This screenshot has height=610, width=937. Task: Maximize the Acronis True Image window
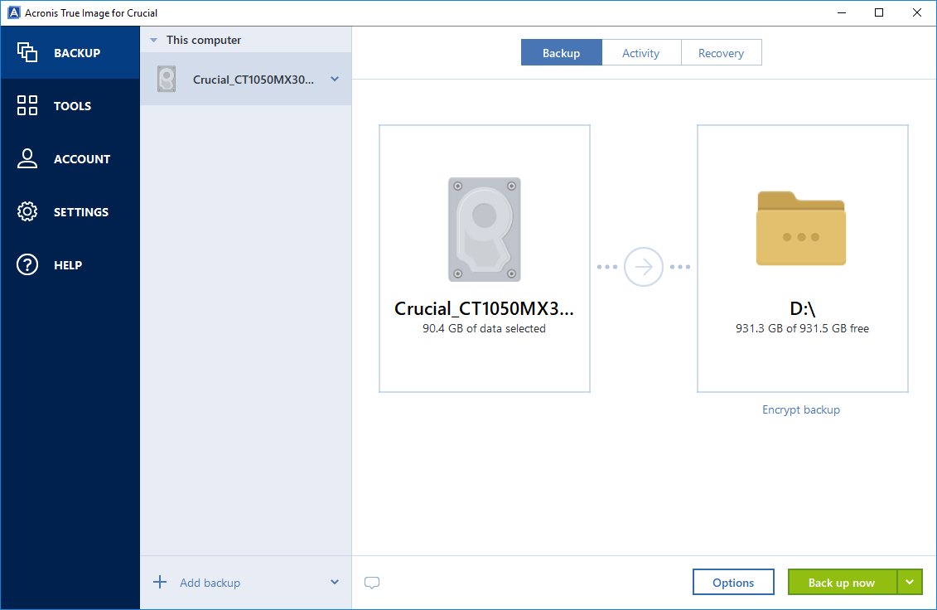point(879,12)
